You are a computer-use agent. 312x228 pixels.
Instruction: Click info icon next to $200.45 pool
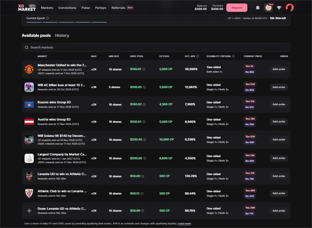click(145, 140)
